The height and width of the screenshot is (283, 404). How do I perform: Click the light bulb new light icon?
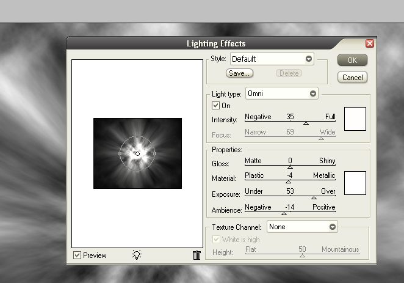click(137, 255)
